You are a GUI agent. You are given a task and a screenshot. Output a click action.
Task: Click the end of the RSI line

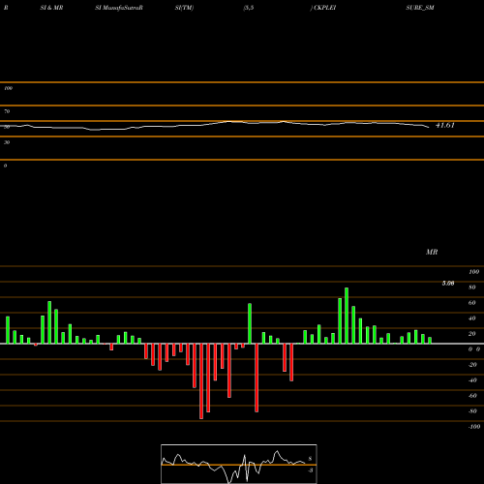429,128
